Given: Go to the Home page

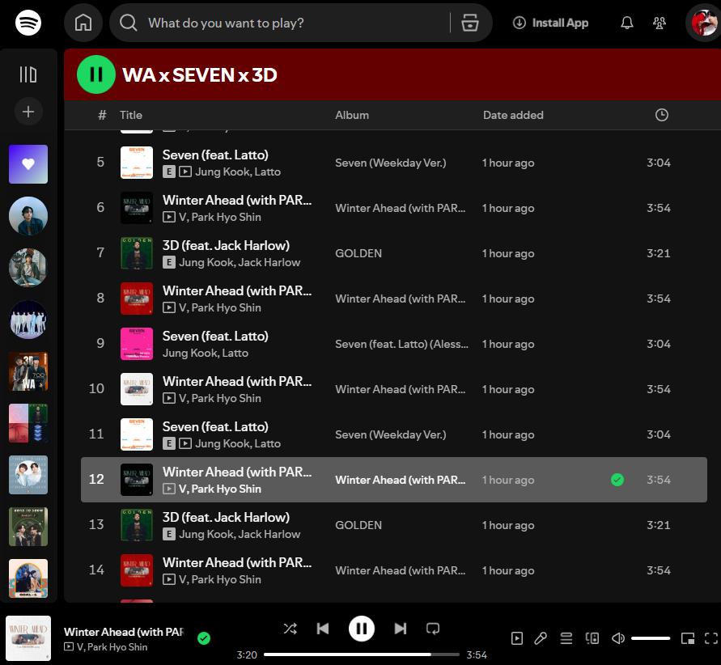Looking at the screenshot, I should [x=83, y=23].
